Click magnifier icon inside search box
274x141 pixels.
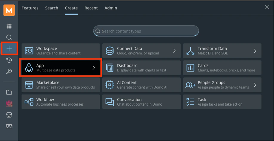[98, 31]
